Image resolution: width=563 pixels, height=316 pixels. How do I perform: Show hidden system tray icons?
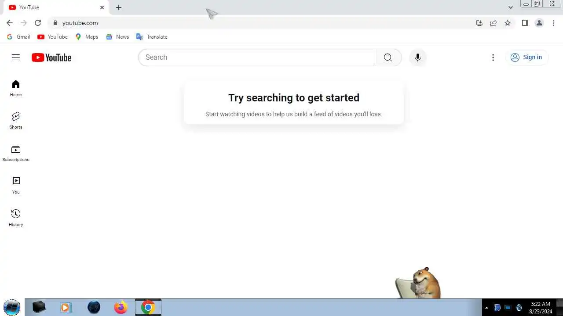pyautogui.click(x=486, y=308)
